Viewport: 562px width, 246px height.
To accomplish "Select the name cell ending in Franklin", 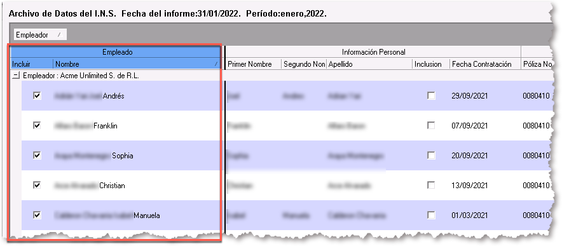I will (137, 125).
